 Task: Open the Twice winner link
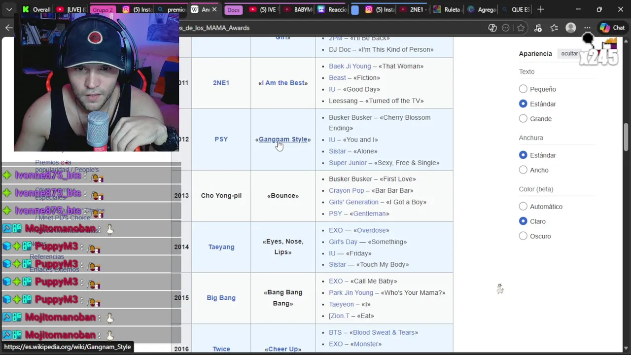point(221,349)
